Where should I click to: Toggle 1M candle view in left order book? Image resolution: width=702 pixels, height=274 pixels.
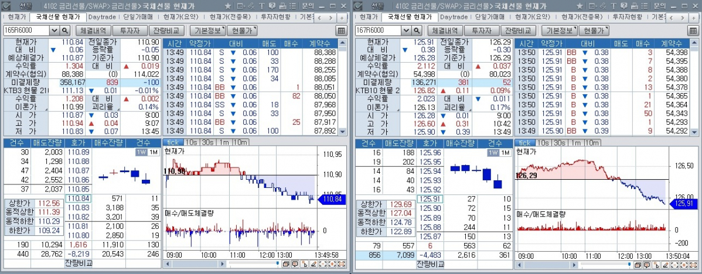[153, 152]
